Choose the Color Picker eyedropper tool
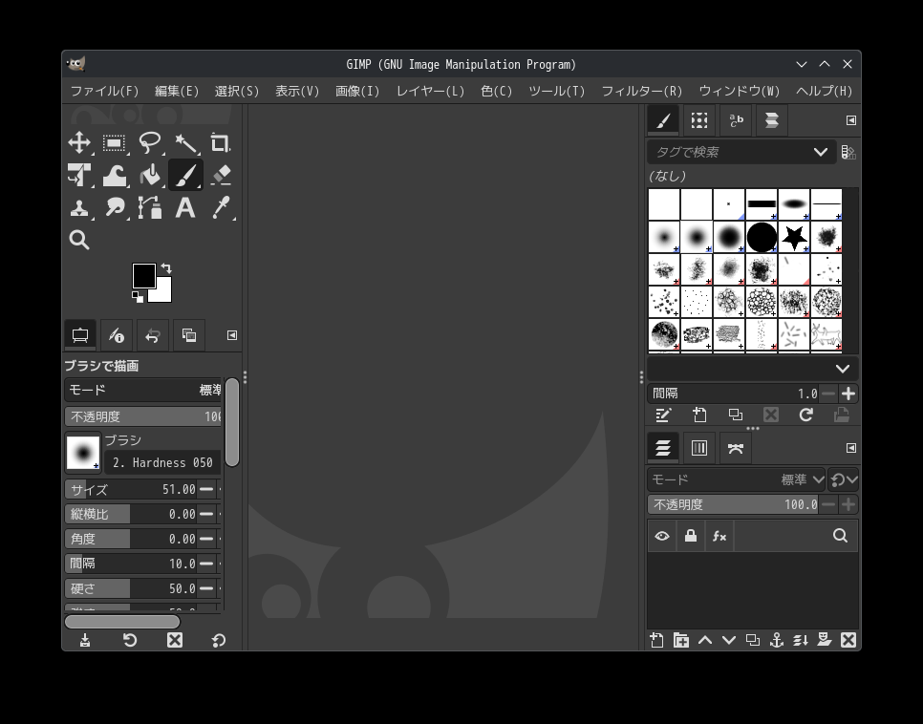The image size is (923, 724). pyautogui.click(x=221, y=208)
